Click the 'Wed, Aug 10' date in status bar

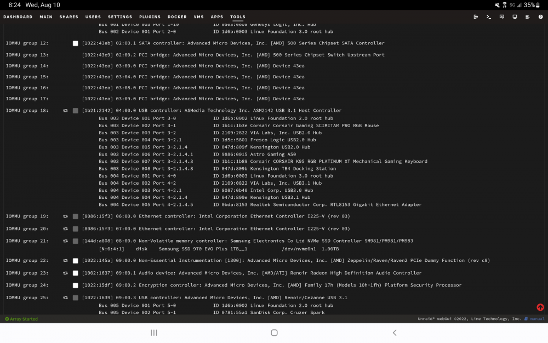(43, 5)
